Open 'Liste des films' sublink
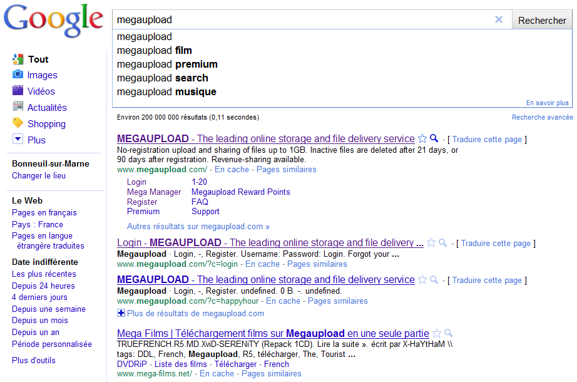 coord(181,364)
